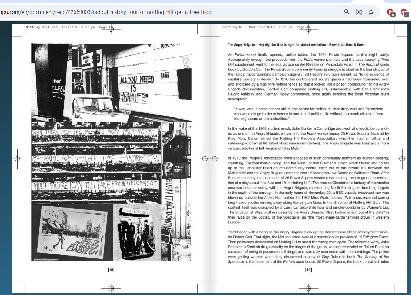Select page number [19] at the page bottom
This screenshot has width=411, height=295.
[308, 270]
